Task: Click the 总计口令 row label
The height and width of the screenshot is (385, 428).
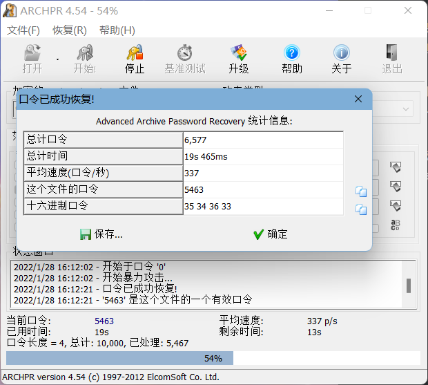Action: [x=104, y=140]
